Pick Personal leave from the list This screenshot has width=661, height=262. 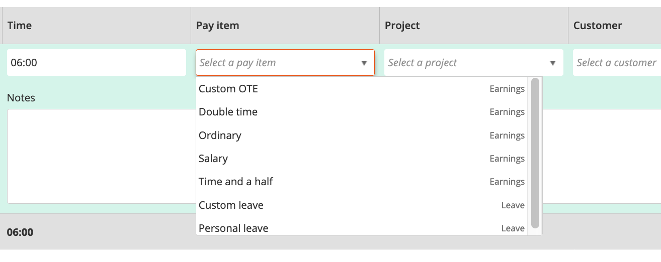[362, 227]
